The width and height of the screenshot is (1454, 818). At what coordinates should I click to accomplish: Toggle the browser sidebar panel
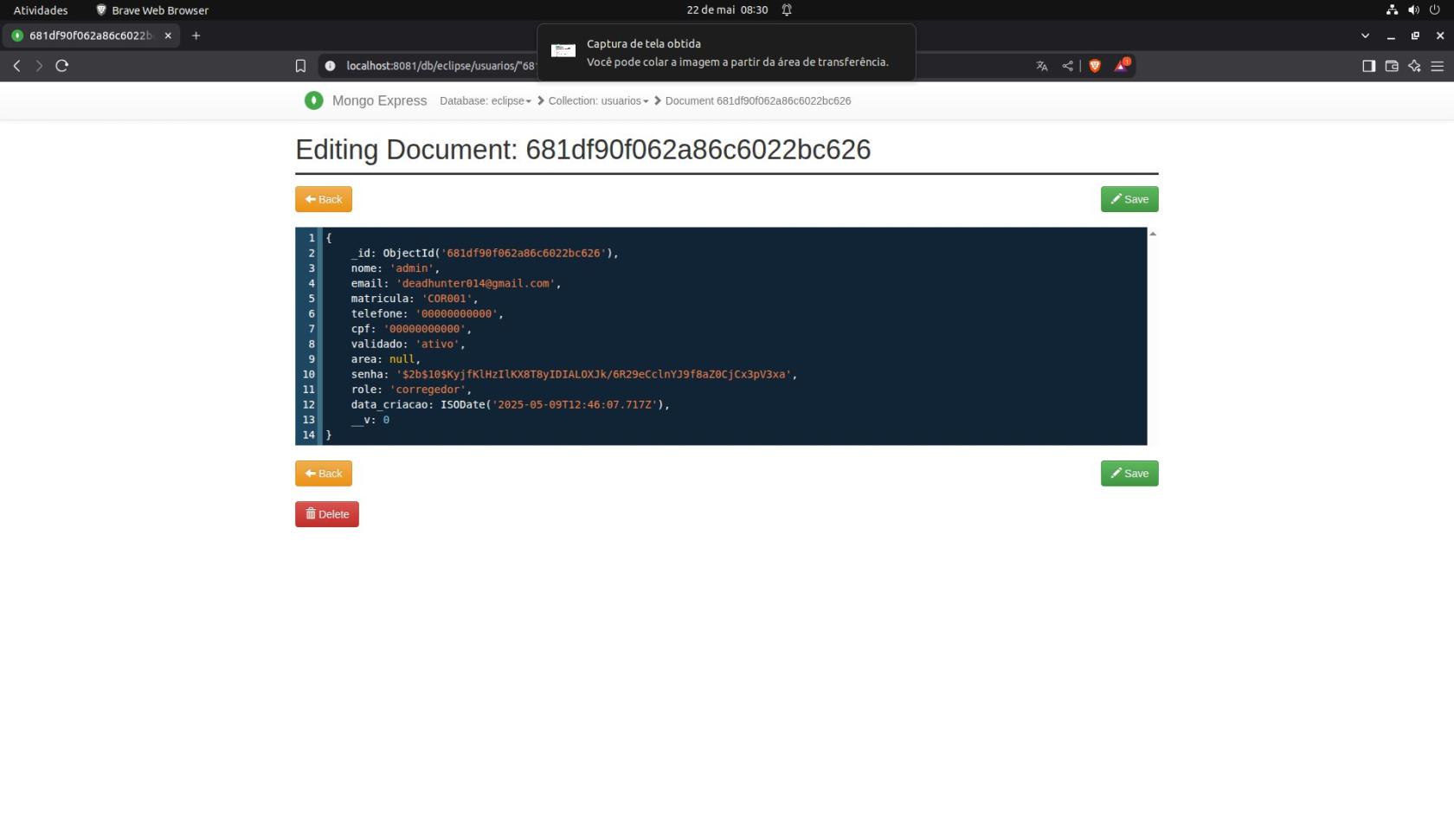1368,66
